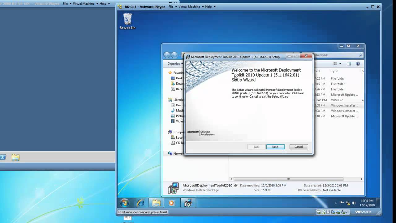The image size is (396, 223).
Task: Open the Organize dropdown in Explorer
Action: click(x=175, y=63)
